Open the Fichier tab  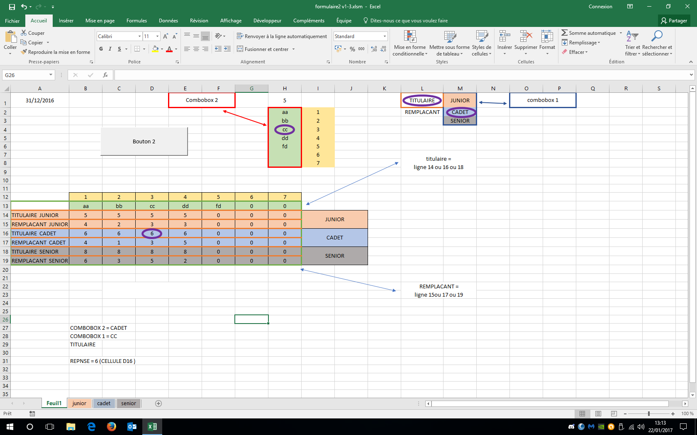pyautogui.click(x=12, y=21)
